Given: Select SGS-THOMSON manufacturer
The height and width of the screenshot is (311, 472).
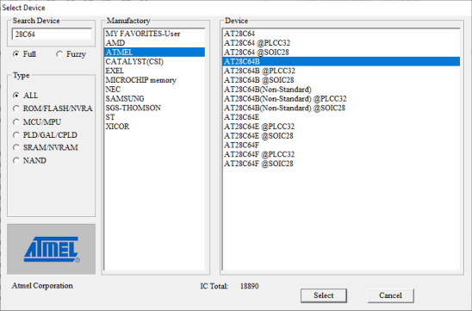Looking at the screenshot, I should point(155,108).
